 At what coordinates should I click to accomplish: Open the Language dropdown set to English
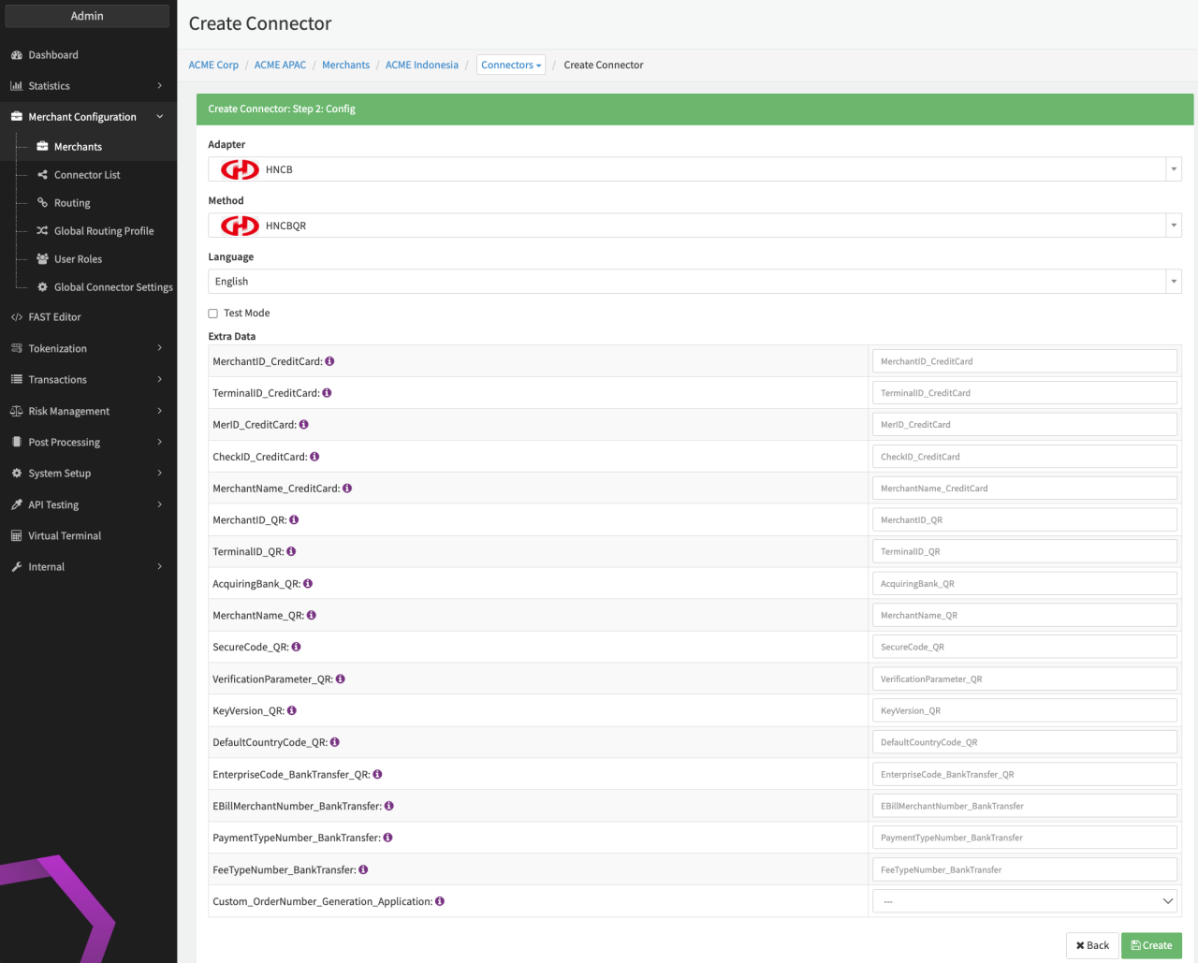coord(694,282)
